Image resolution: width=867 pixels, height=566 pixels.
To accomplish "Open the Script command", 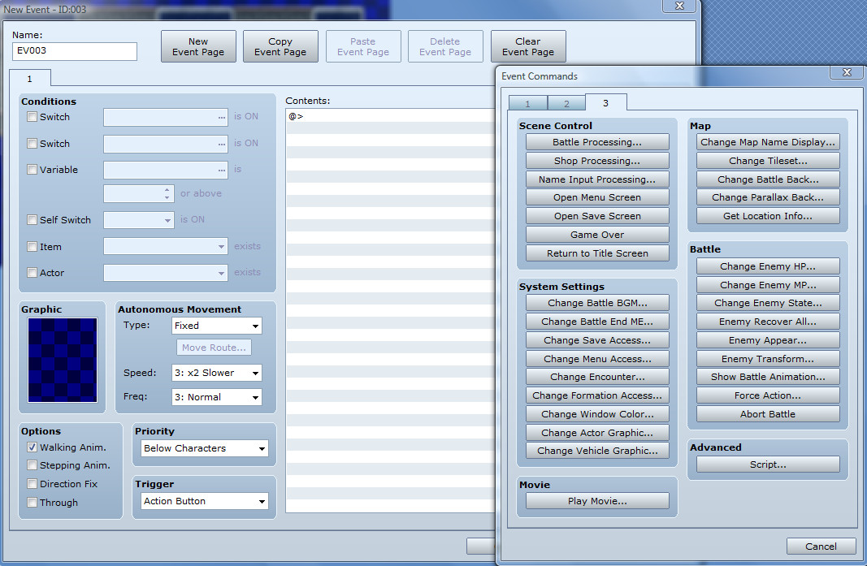I will 768,464.
